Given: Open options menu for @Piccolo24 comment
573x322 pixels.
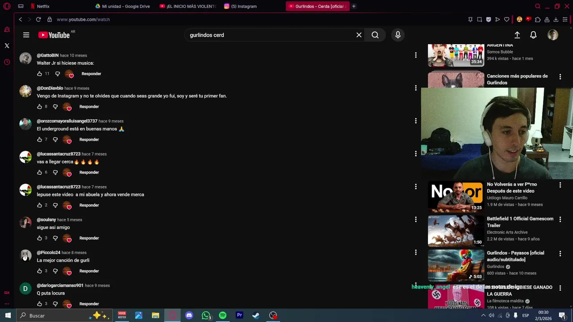Looking at the screenshot, I should click(415, 252).
